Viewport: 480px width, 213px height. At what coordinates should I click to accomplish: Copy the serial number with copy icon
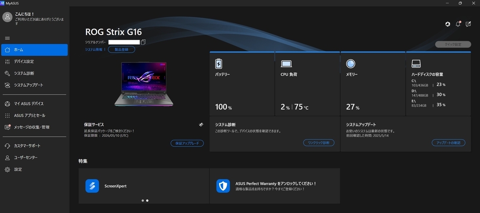tap(143, 42)
